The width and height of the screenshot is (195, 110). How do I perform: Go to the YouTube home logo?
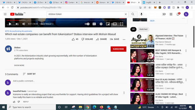(x=17, y=14)
